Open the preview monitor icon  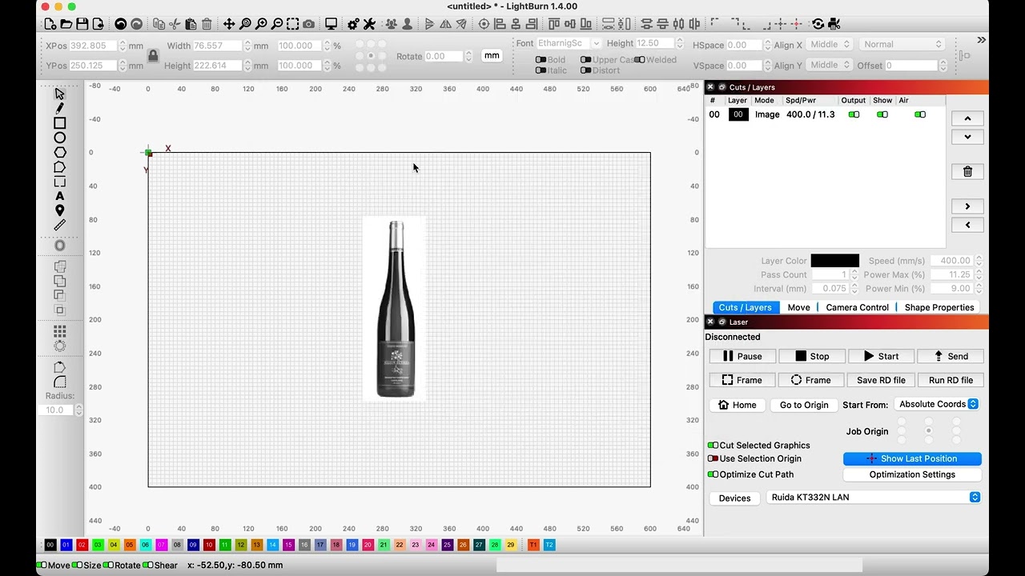tap(331, 24)
